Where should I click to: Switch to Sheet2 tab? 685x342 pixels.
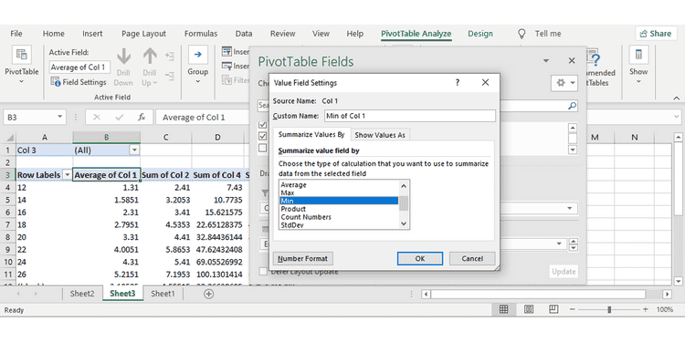[82, 294]
